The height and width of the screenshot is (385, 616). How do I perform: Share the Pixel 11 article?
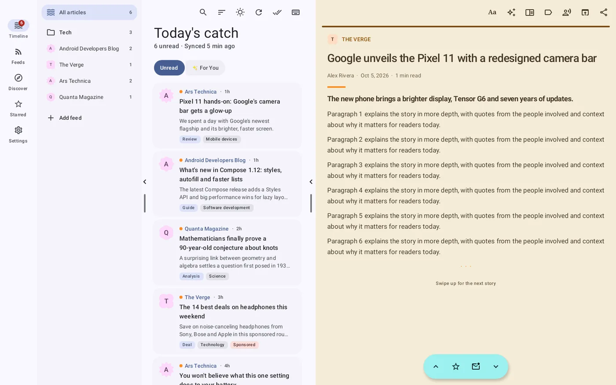point(604,12)
